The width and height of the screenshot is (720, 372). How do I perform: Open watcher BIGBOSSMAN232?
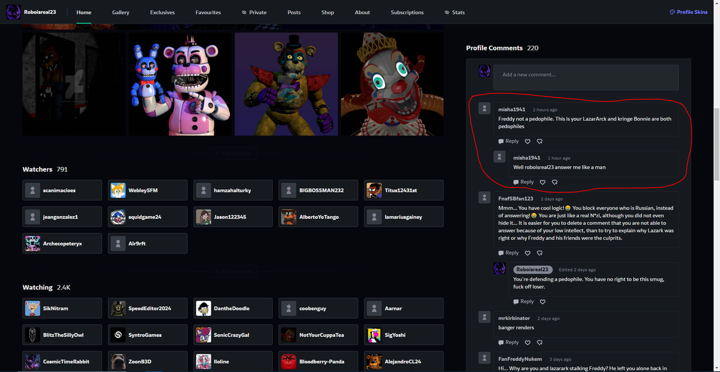click(318, 190)
